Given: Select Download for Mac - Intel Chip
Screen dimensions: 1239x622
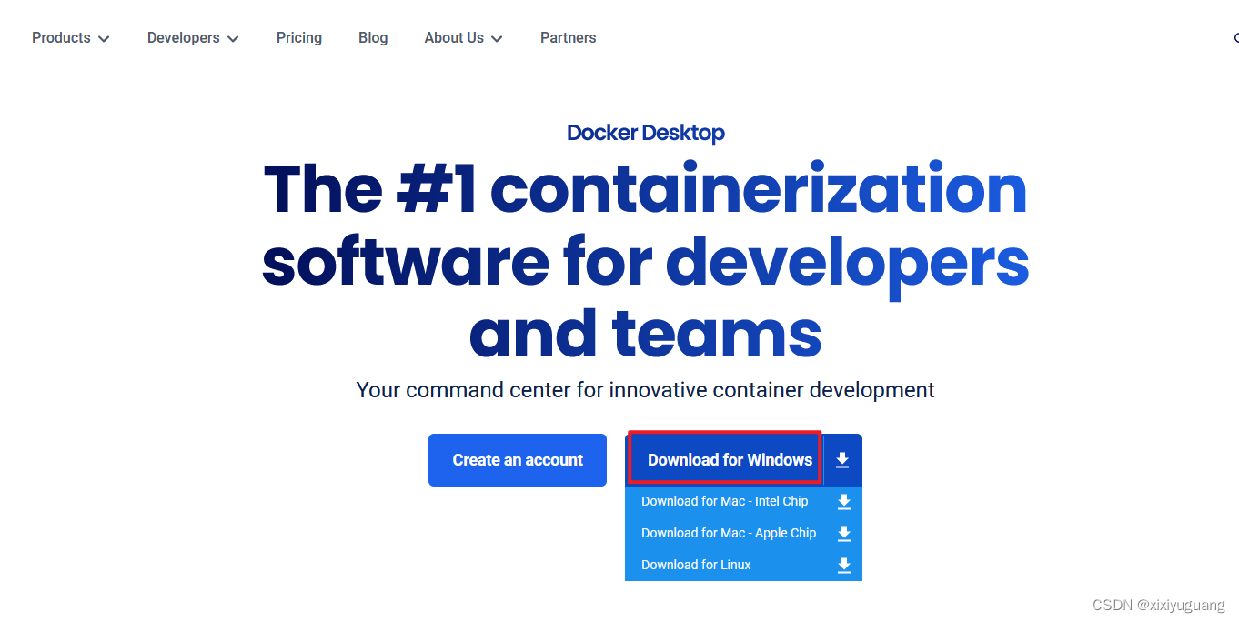Looking at the screenshot, I should tap(724, 501).
